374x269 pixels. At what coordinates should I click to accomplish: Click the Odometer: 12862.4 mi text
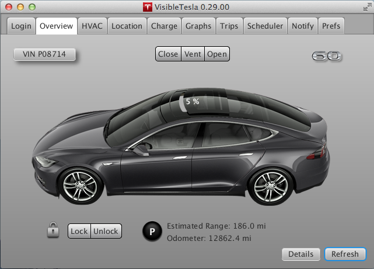(209, 238)
